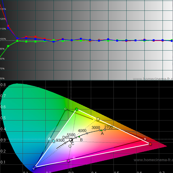
Task: Click the 0.6 y-axis label
Action: [3, 107]
